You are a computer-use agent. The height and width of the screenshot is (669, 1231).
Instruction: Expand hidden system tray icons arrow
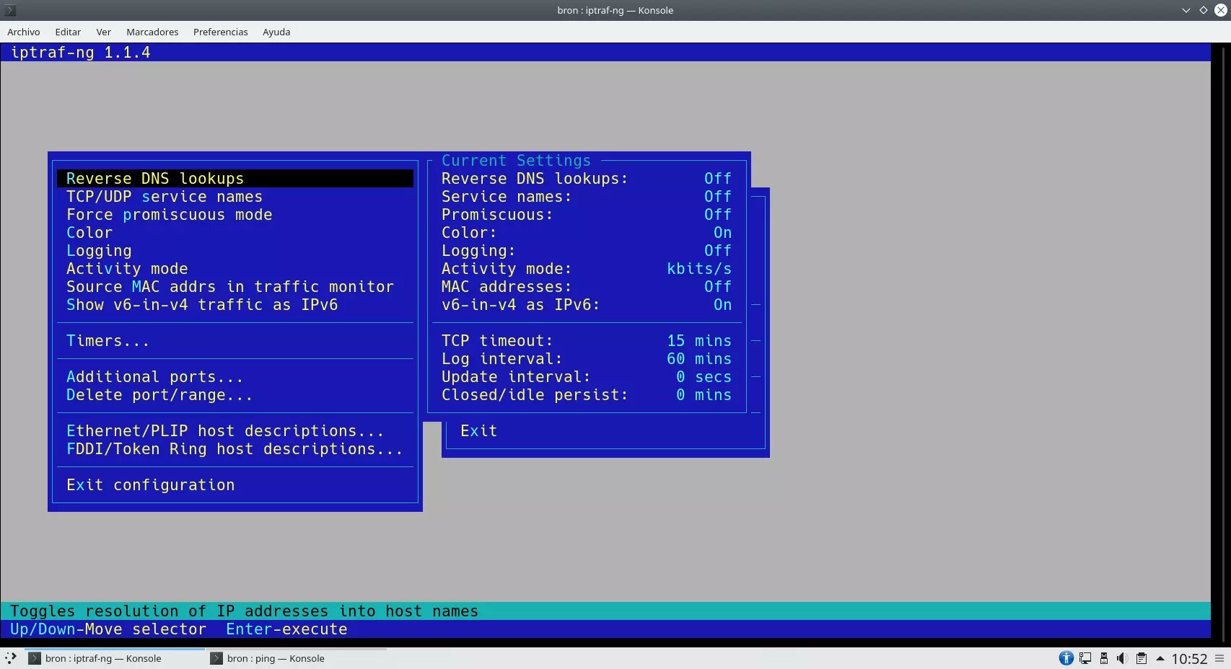click(1160, 658)
